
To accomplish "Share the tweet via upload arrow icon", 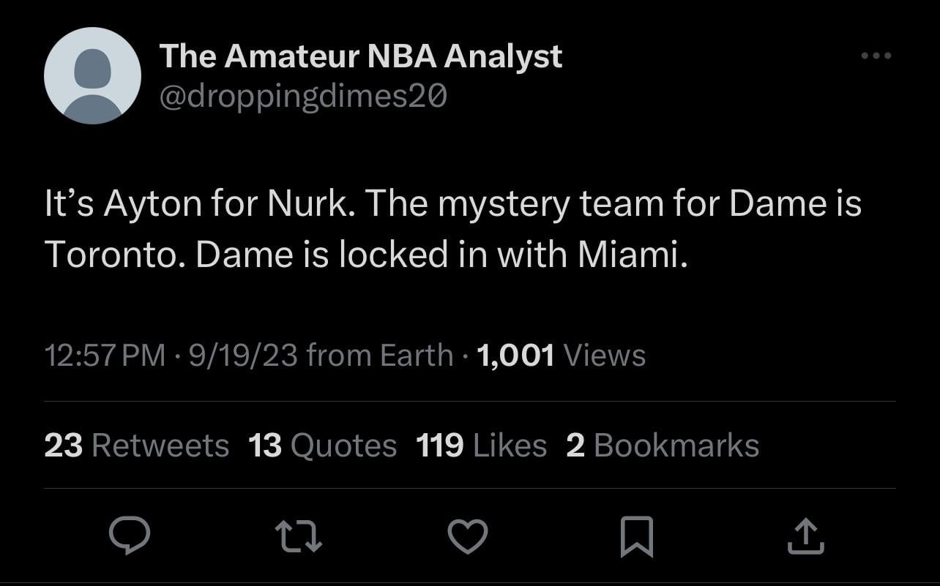I will (x=805, y=536).
